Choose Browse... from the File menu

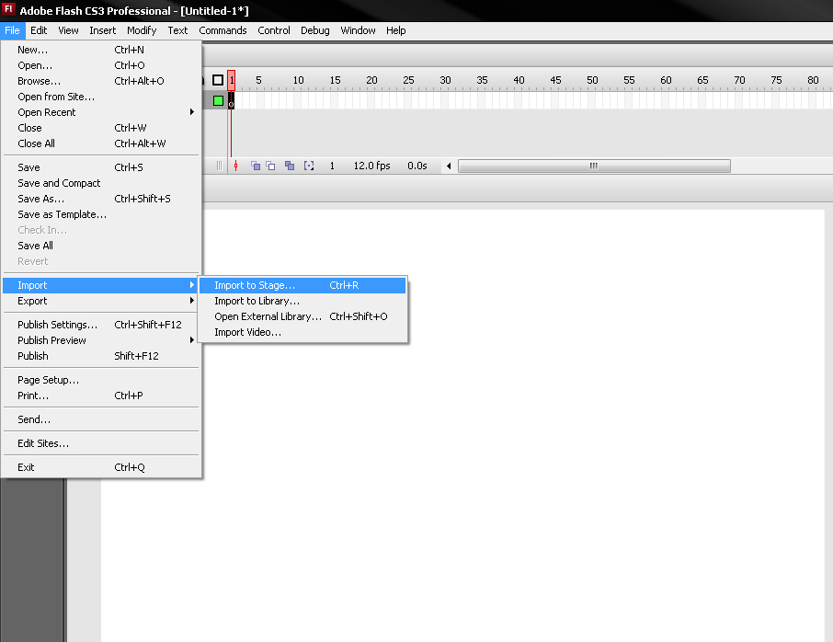[101, 81]
